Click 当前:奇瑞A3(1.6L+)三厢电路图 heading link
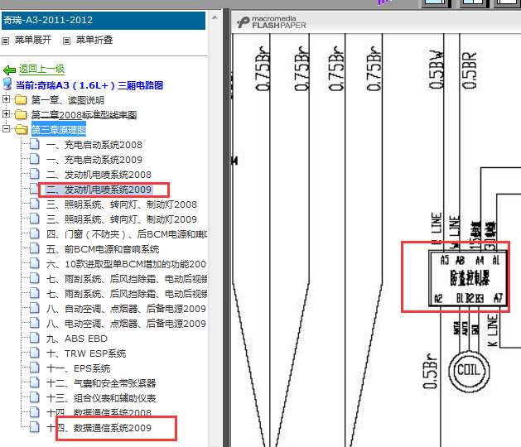521x447 pixels. click(89, 85)
